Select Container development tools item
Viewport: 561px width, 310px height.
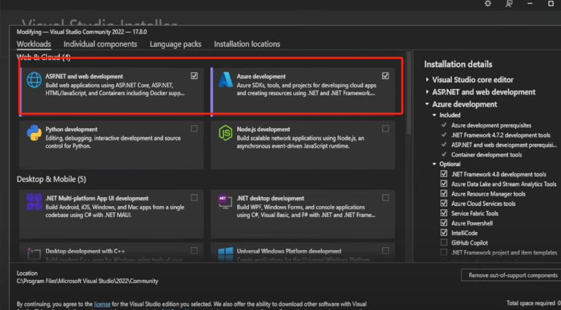(x=486, y=154)
